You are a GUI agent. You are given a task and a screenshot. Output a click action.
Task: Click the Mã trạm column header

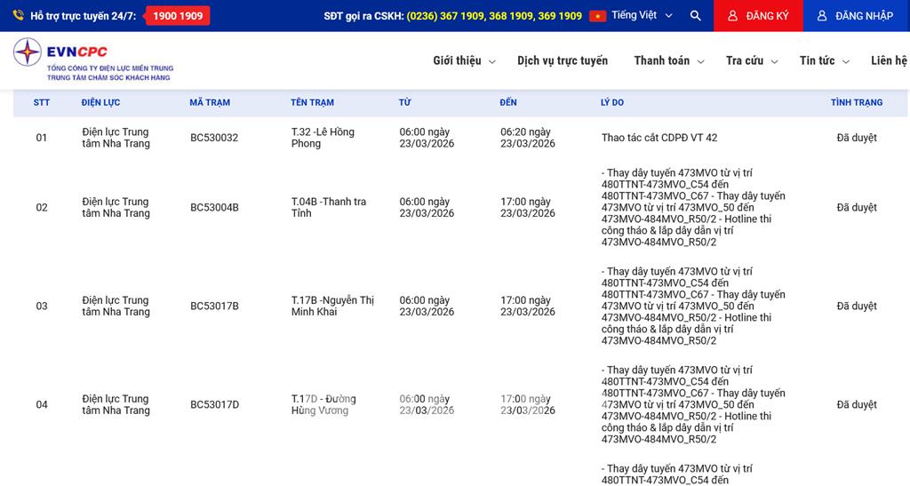[x=210, y=102]
